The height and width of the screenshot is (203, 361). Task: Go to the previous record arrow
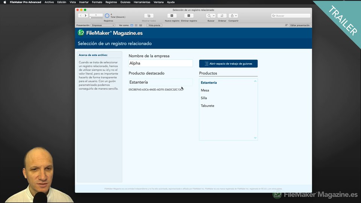80,15
